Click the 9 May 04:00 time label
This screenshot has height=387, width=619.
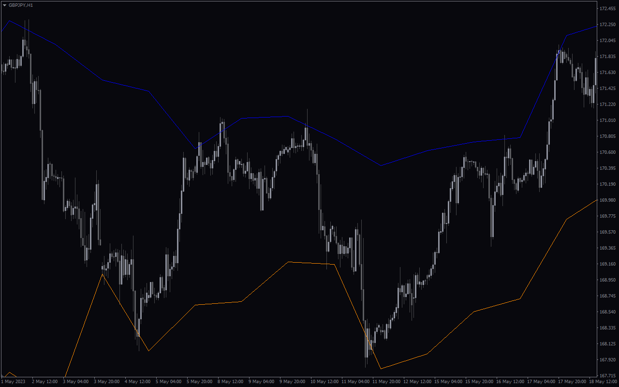261,382
